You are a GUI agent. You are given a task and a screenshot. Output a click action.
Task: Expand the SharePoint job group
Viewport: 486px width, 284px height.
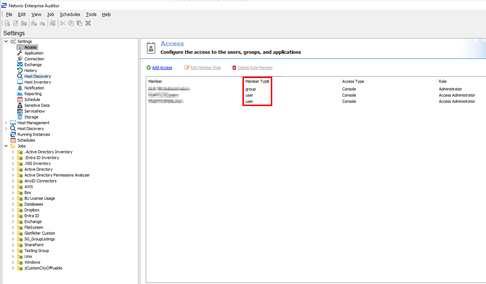pyautogui.click(x=14, y=244)
